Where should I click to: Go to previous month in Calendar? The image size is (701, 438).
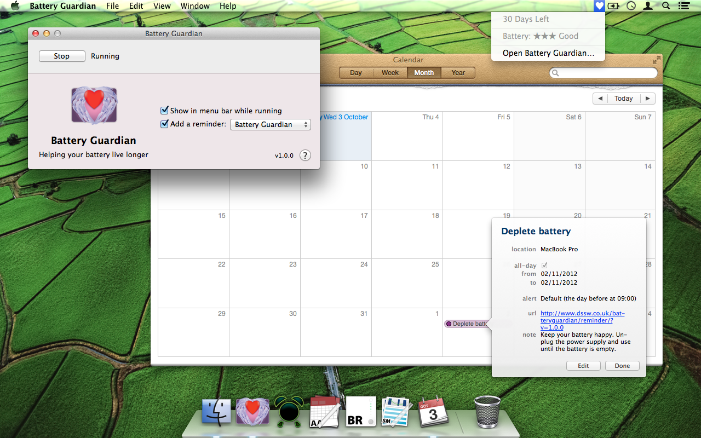click(601, 99)
